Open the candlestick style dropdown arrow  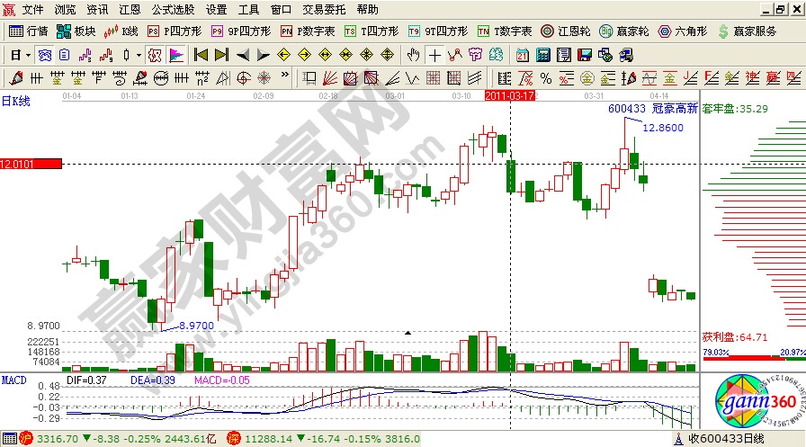point(138,54)
